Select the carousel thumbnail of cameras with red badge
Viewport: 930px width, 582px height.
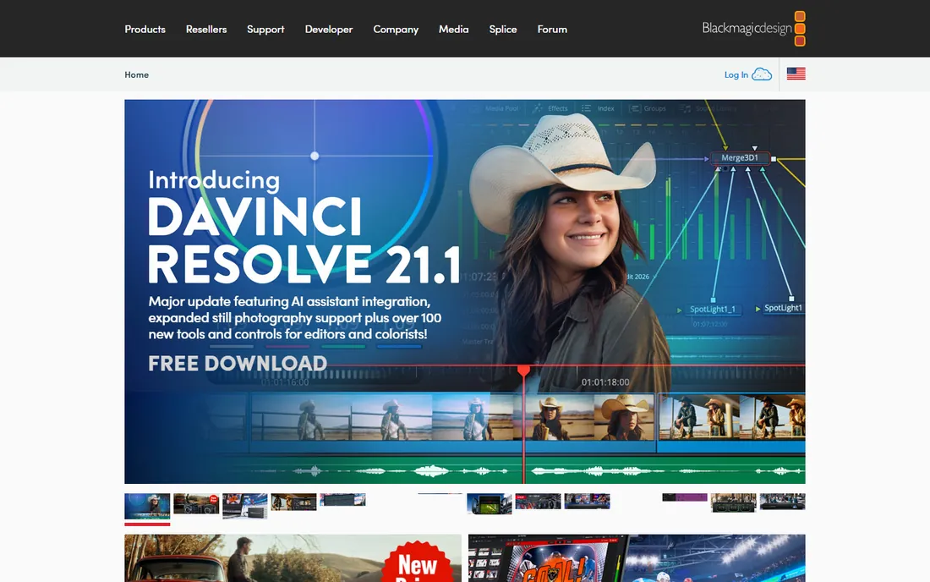pyautogui.click(x=196, y=503)
